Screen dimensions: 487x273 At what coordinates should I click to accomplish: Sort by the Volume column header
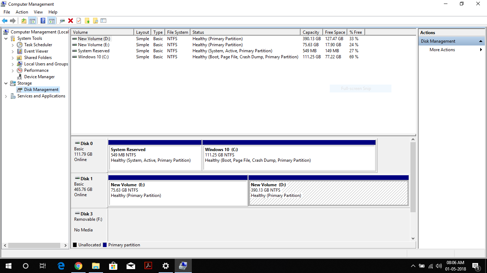coord(102,32)
